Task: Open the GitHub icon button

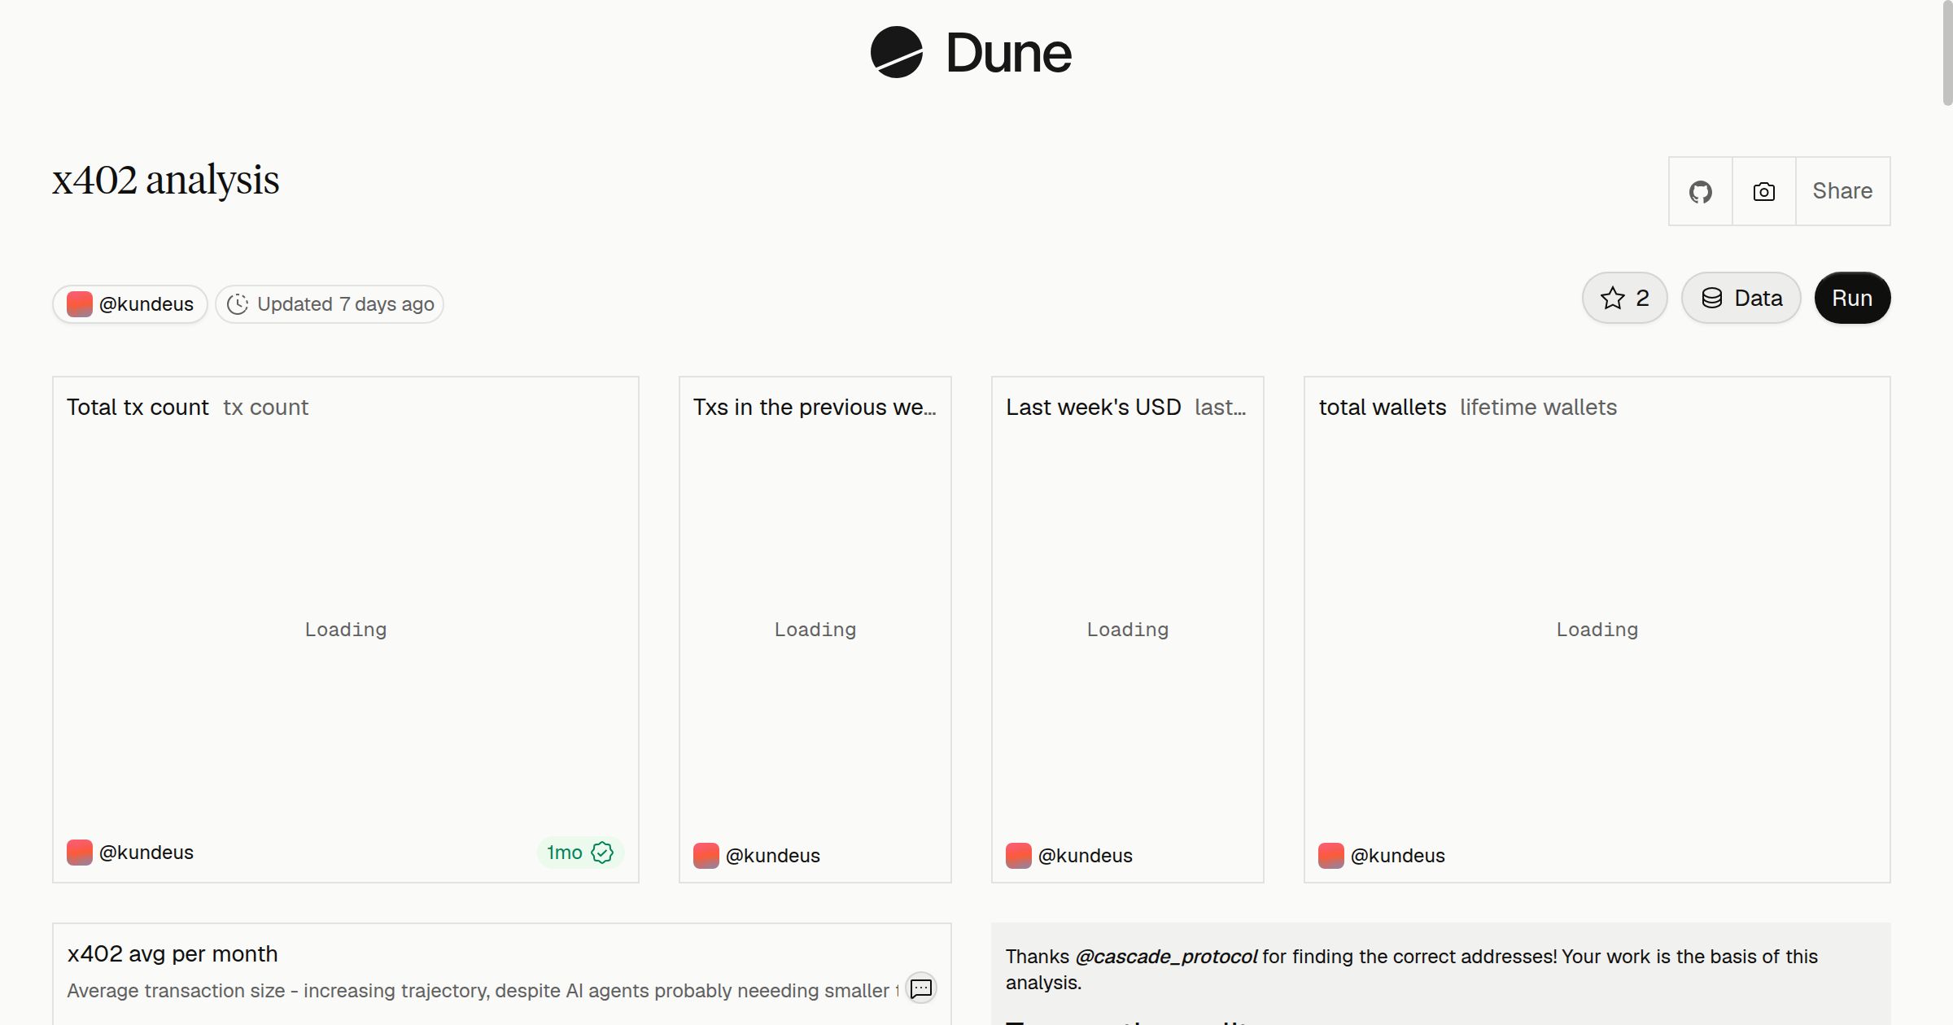Action: tap(1700, 191)
